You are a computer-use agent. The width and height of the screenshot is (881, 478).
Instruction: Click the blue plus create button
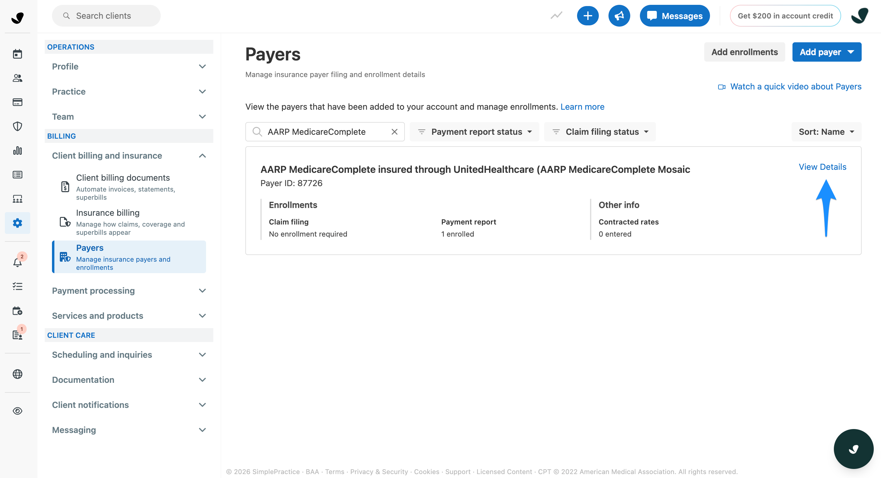588,16
